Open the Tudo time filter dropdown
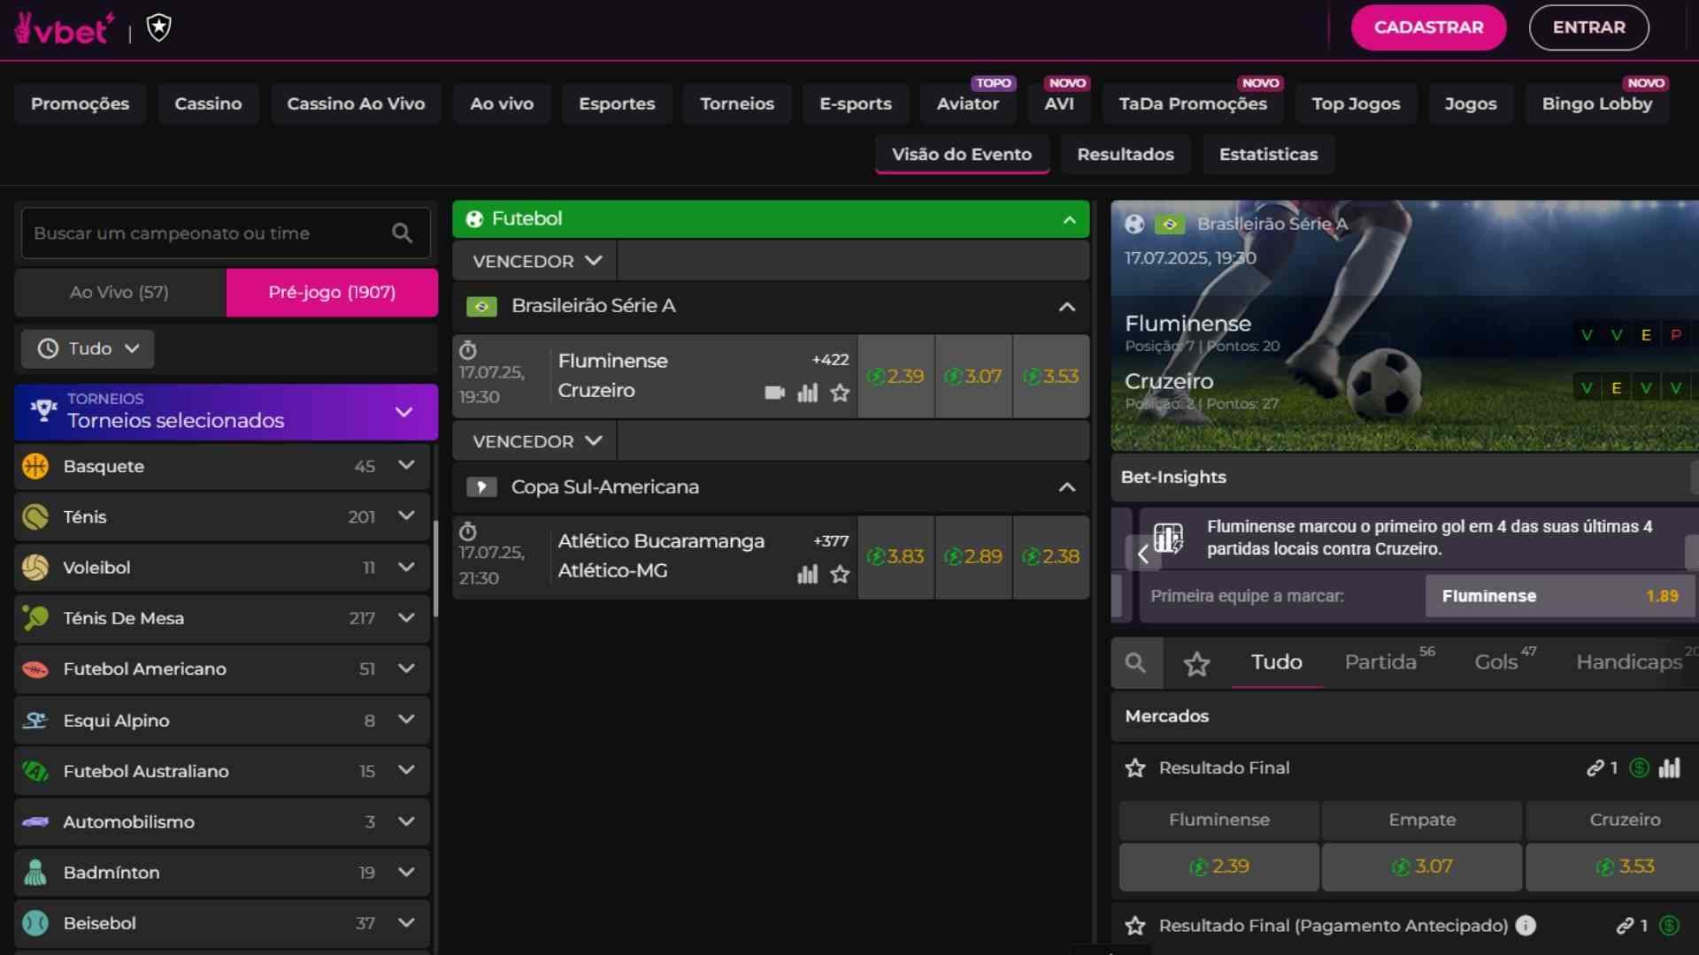This screenshot has height=955, width=1699. [x=87, y=348]
